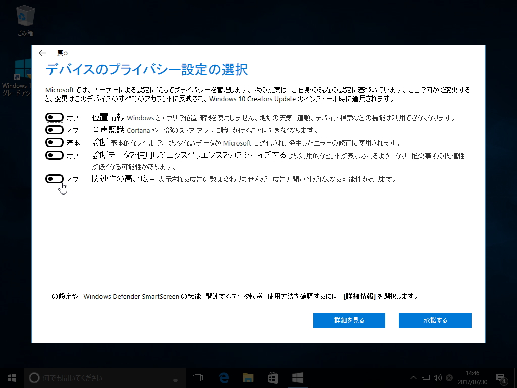Open Task View from the taskbar
The height and width of the screenshot is (388, 517).
[197, 377]
